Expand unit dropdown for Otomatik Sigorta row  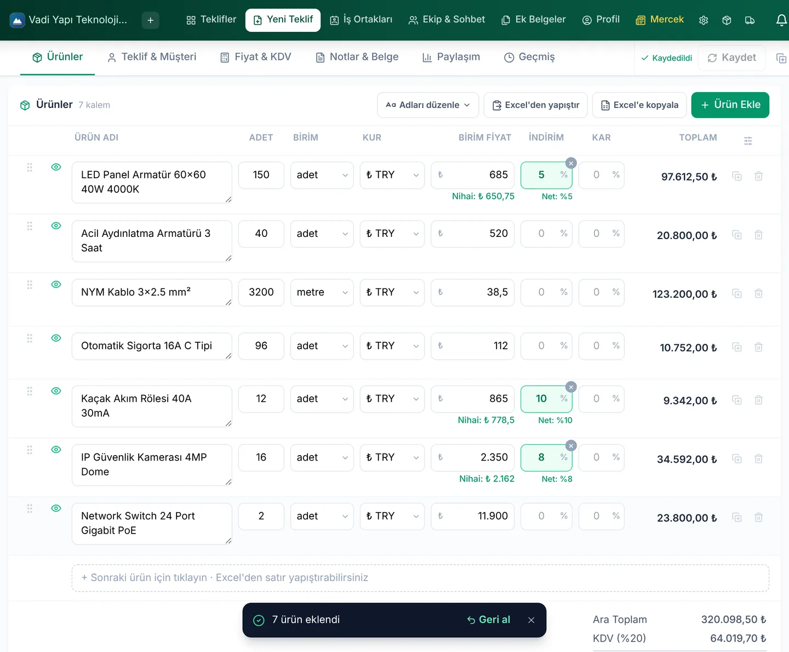[x=322, y=346]
